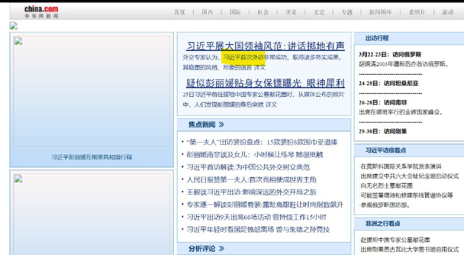Image resolution: width=464 pixels, height=255 pixels.
Task: Open article 习近平出访9天出席66场活动
Action: [x=256, y=217]
